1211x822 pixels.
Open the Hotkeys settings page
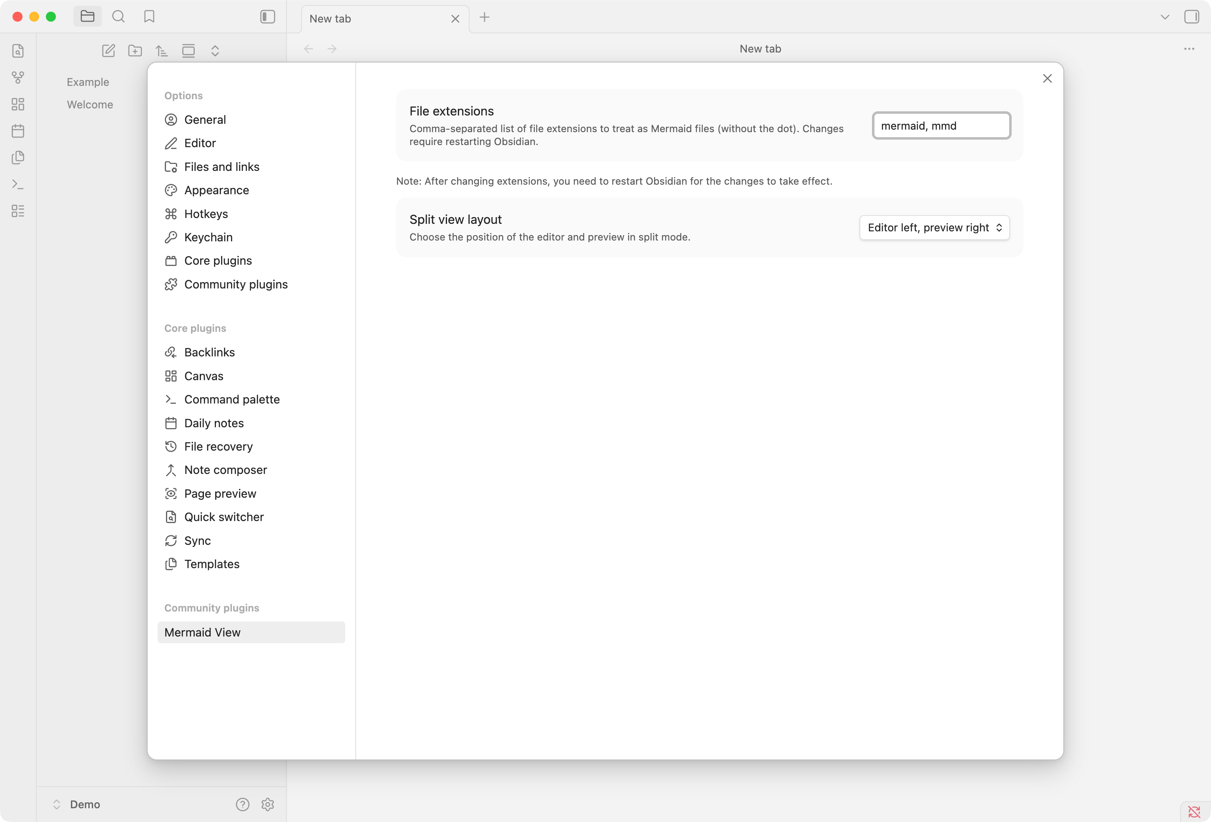(206, 213)
